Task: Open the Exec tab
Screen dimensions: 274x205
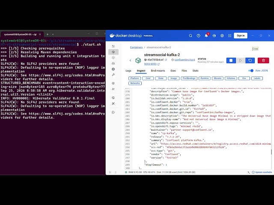Action: coord(173,70)
